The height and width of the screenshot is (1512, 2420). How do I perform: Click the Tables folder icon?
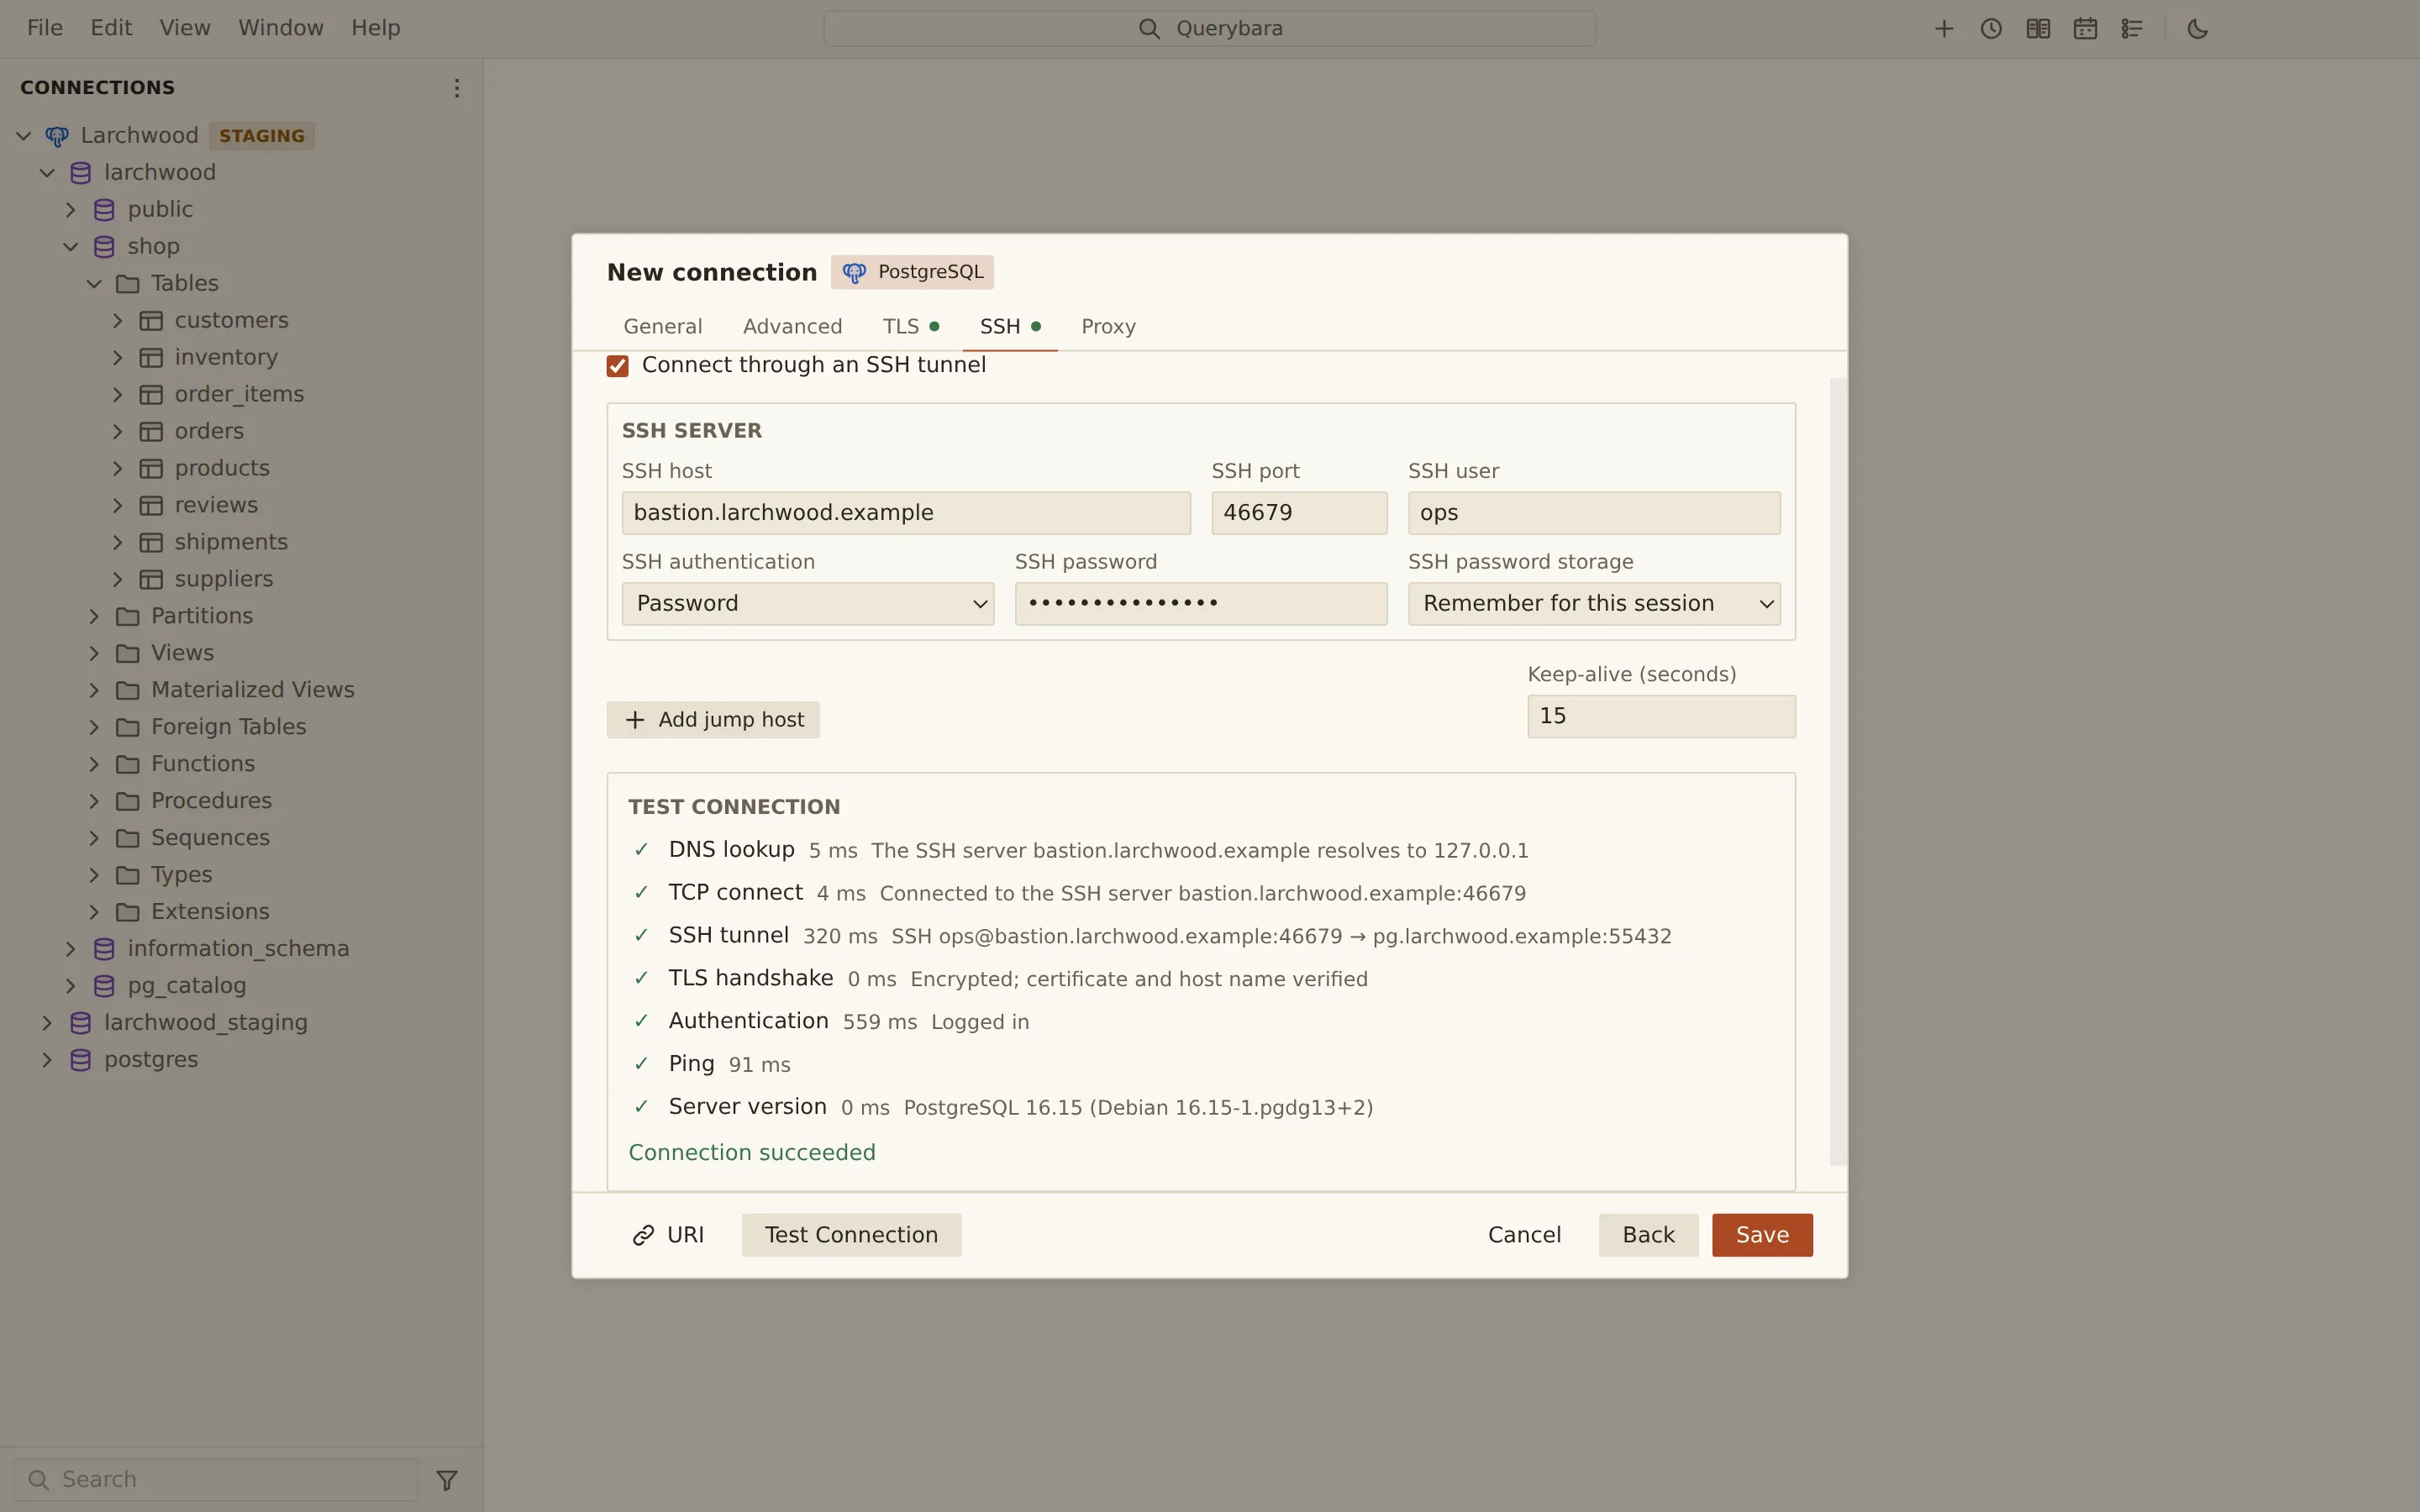[x=127, y=284]
